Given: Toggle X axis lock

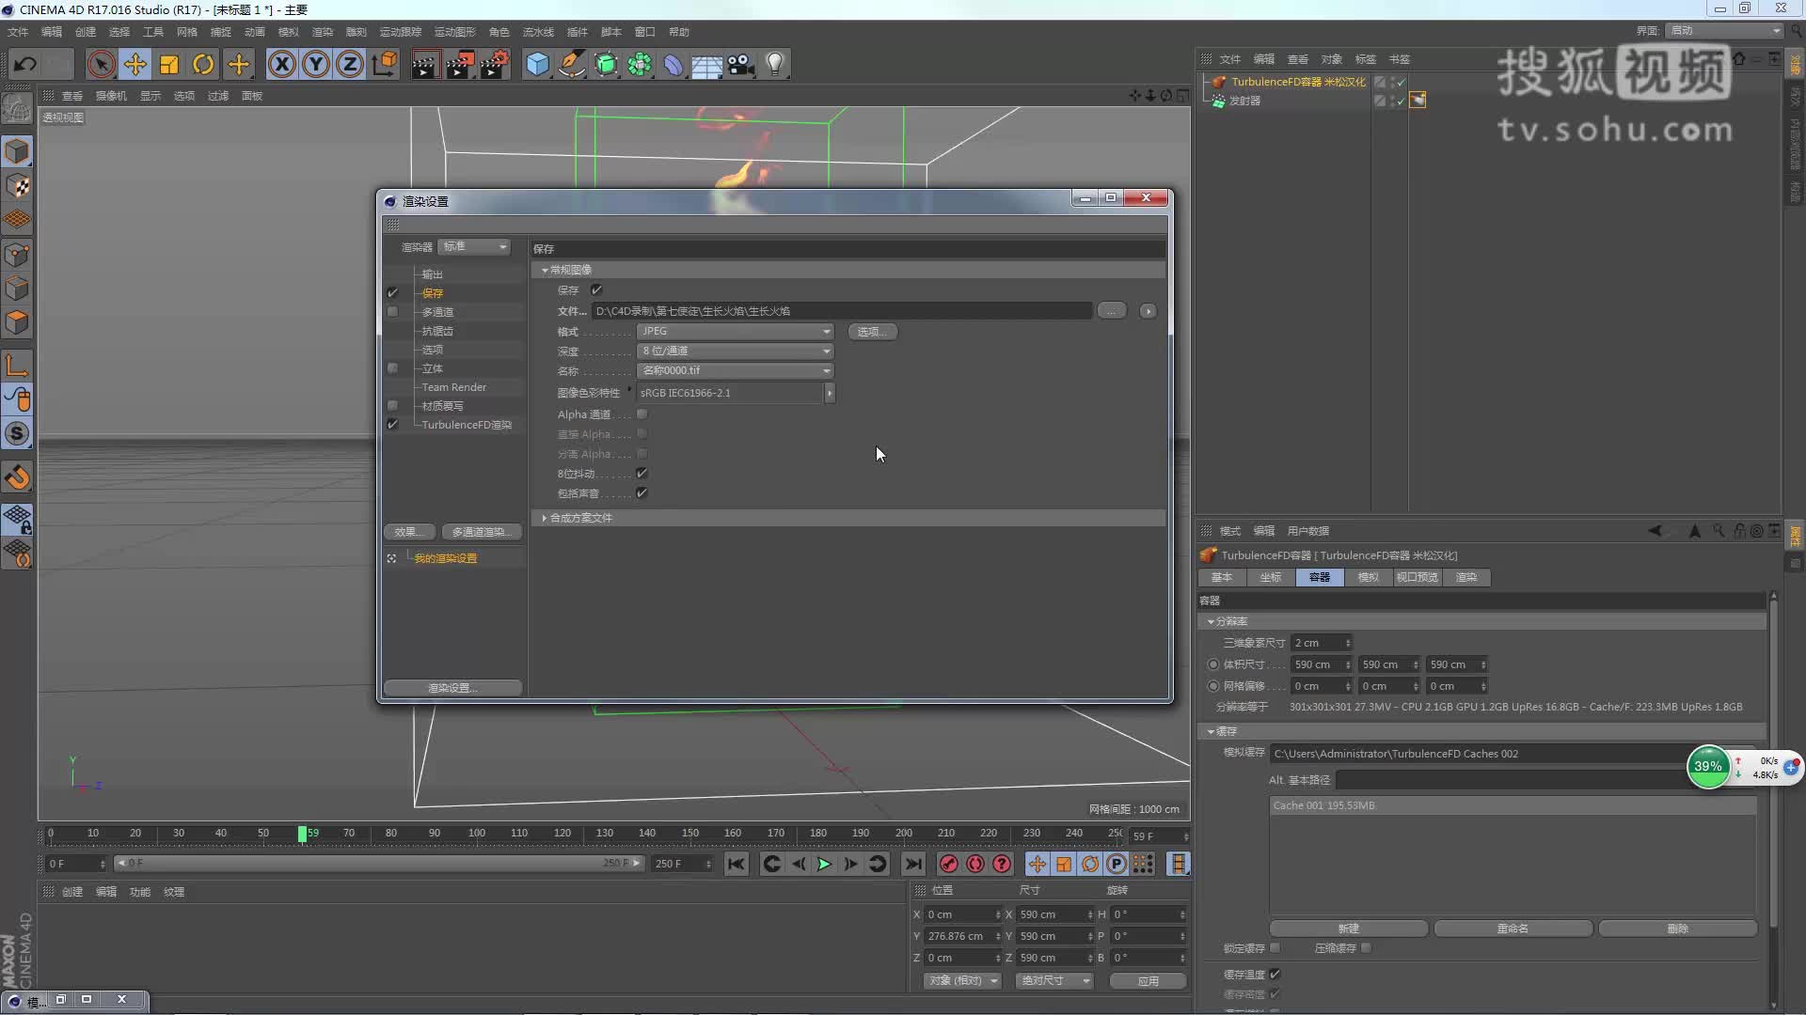Looking at the screenshot, I should pyautogui.click(x=281, y=64).
